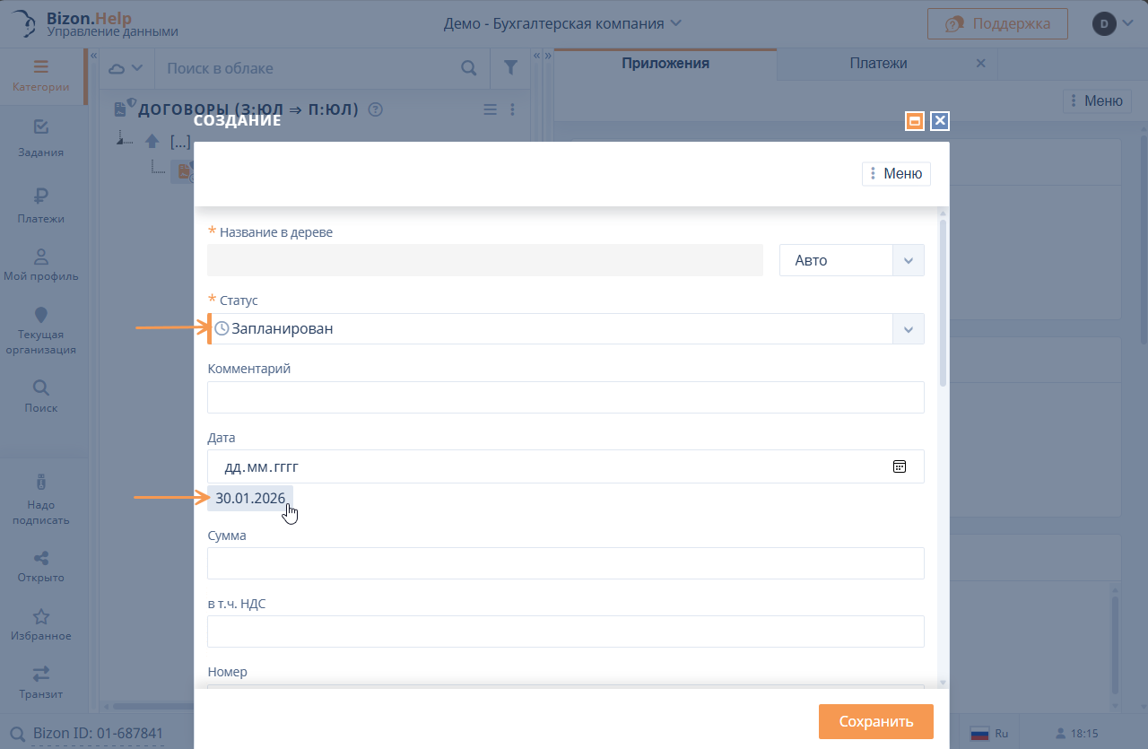Switch to the Платежи tab
The image size is (1148, 749).
pos(878,64)
